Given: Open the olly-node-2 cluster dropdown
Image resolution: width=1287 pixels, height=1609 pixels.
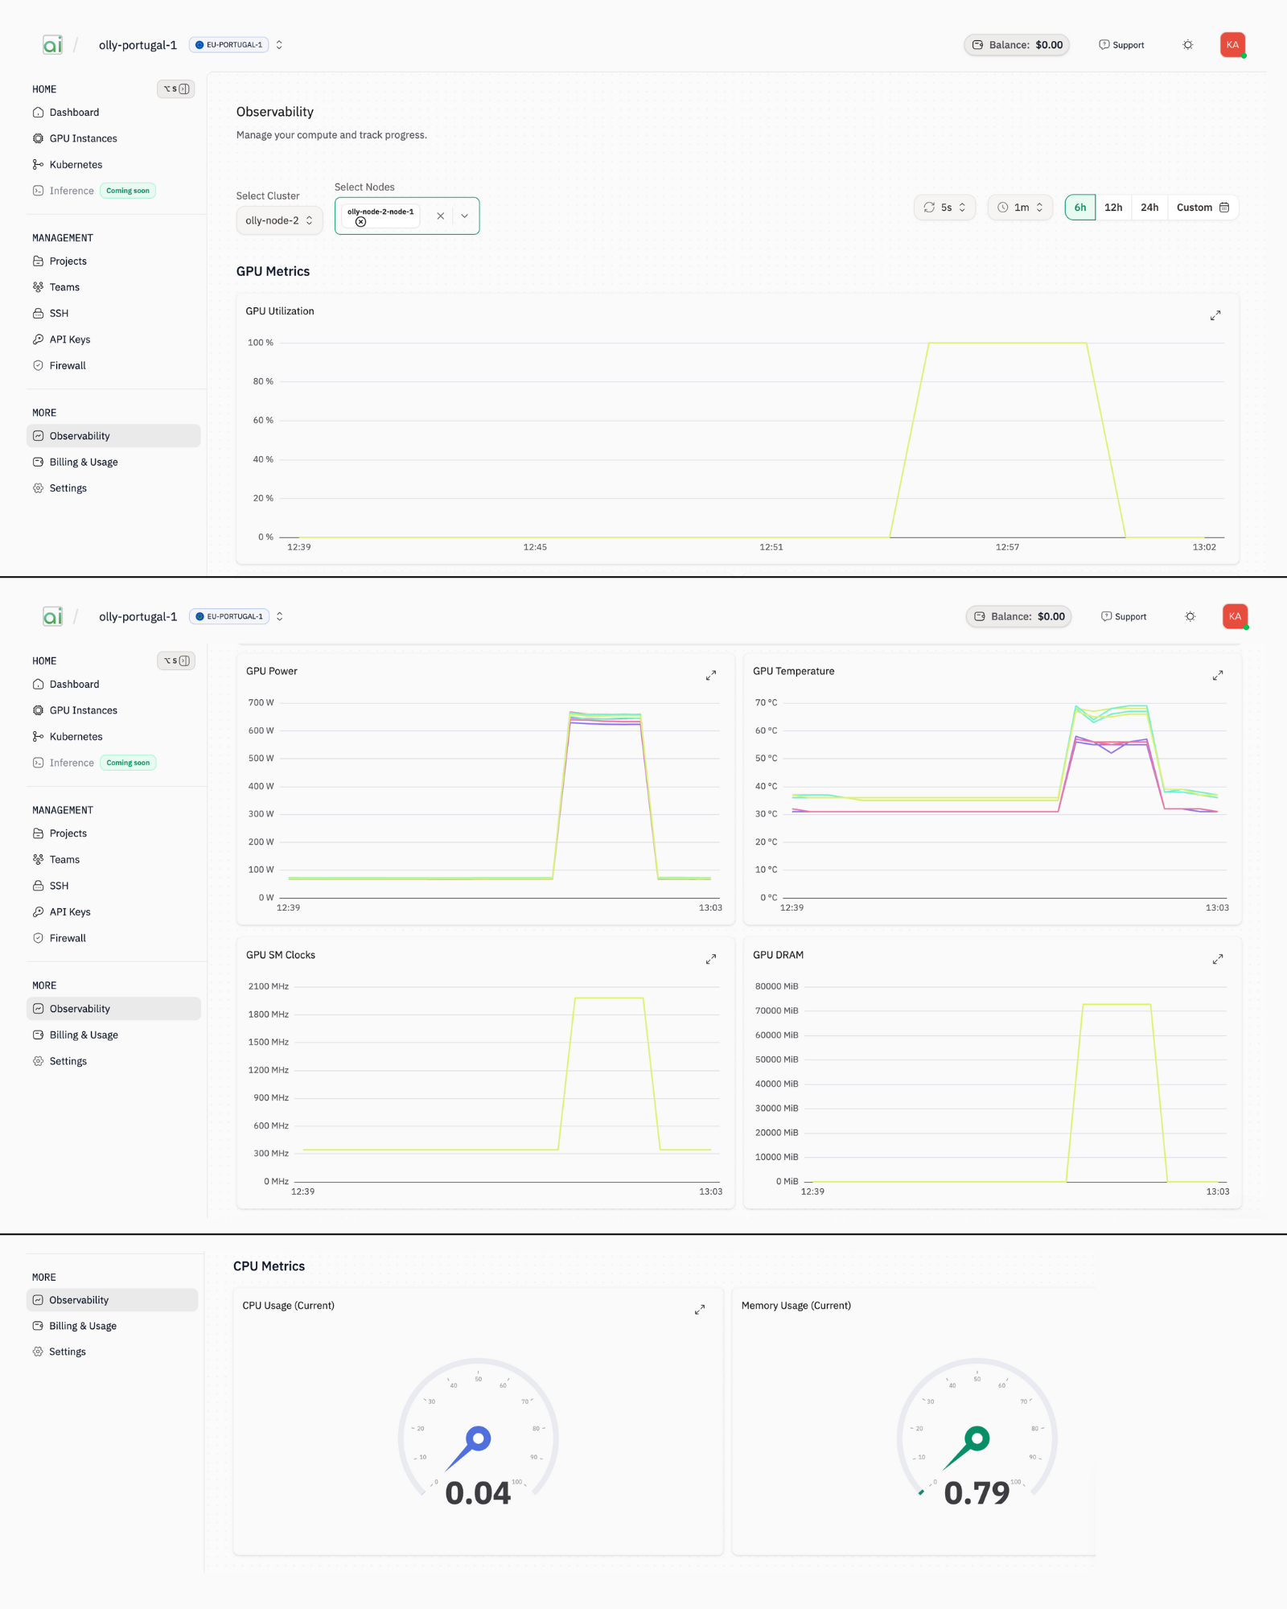Looking at the screenshot, I should [x=279, y=220].
